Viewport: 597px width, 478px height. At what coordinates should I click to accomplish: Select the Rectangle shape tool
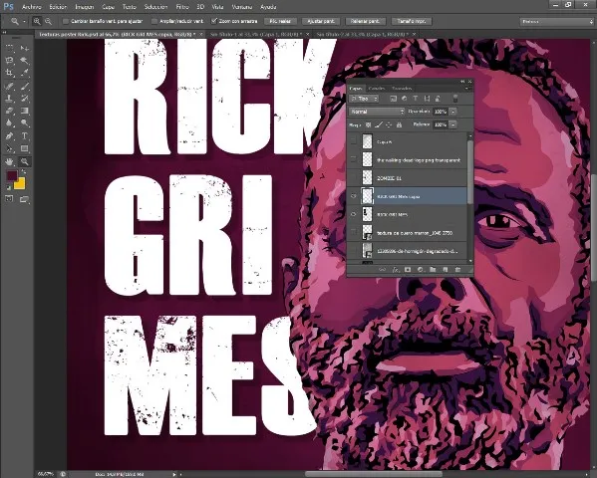point(24,148)
